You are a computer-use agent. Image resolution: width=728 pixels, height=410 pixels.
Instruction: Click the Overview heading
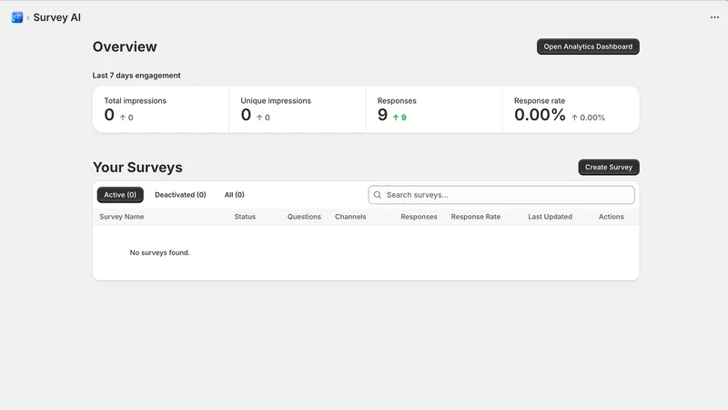[x=125, y=46]
